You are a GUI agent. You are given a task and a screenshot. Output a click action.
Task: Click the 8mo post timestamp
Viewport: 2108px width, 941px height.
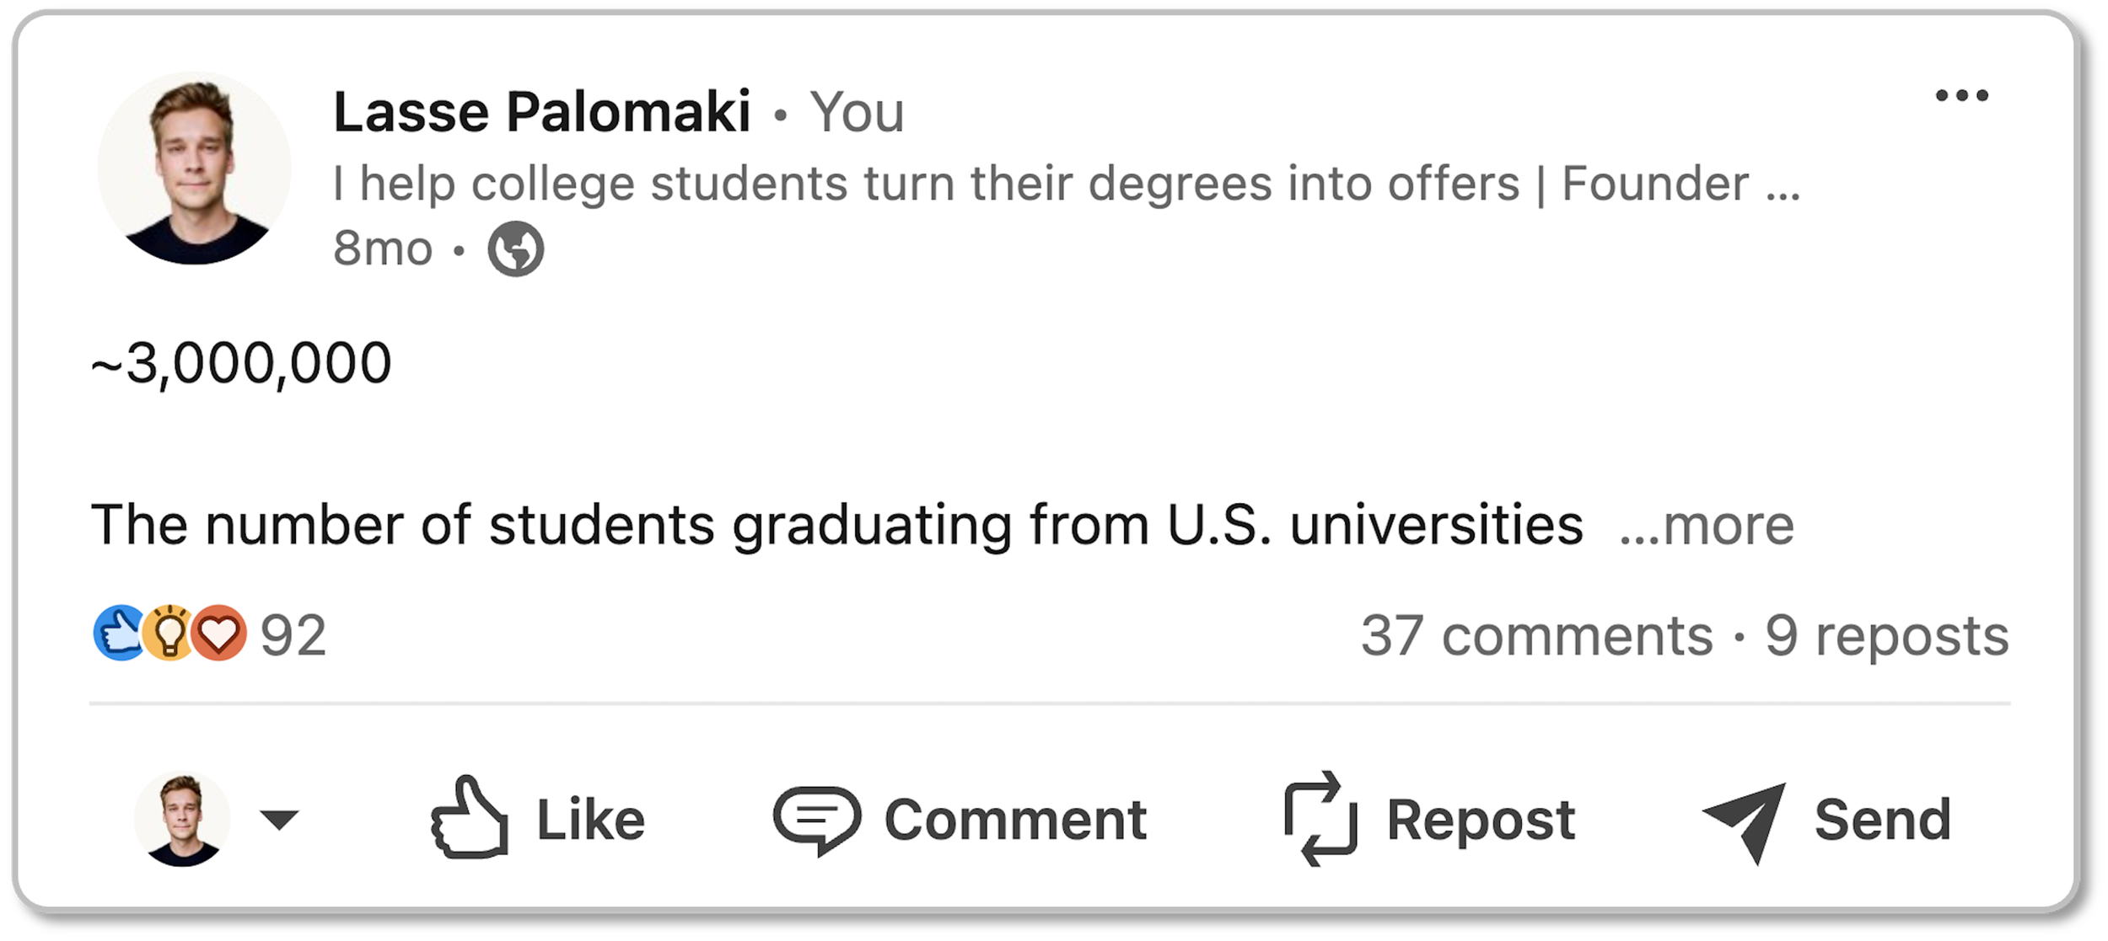383,249
